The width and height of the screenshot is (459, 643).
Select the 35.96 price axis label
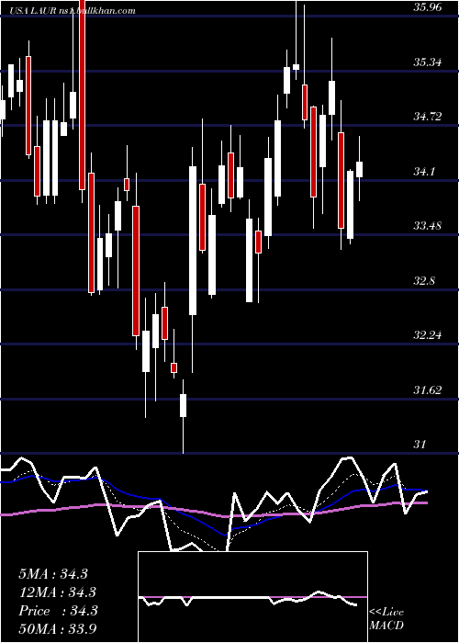428,7
